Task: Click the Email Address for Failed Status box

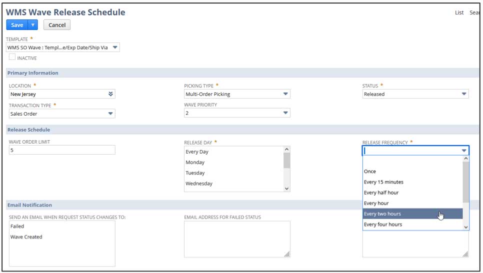Action: pyautogui.click(x=236, y=239)
